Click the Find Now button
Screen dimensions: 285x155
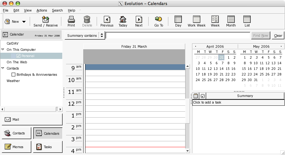(261, 36)
